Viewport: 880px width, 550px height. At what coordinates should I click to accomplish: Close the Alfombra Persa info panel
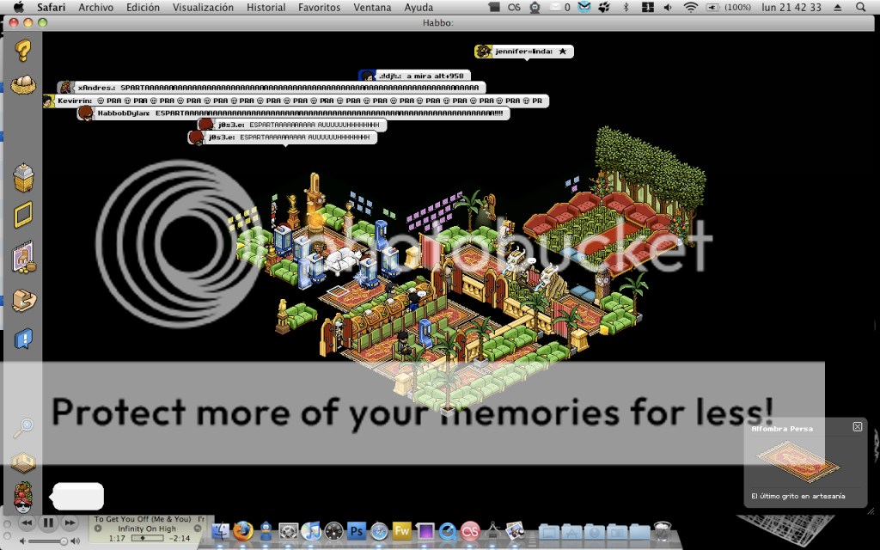click(x=857, y=427)
